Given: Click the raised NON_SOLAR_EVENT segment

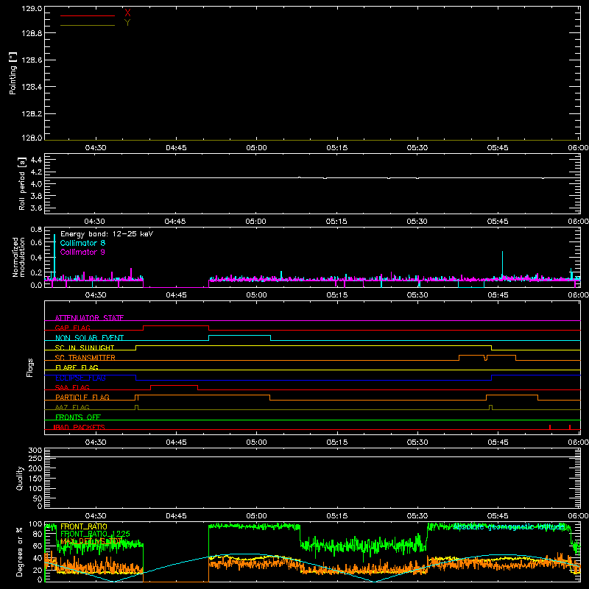Looking at the screenshot, I should (x=240, y=336).
